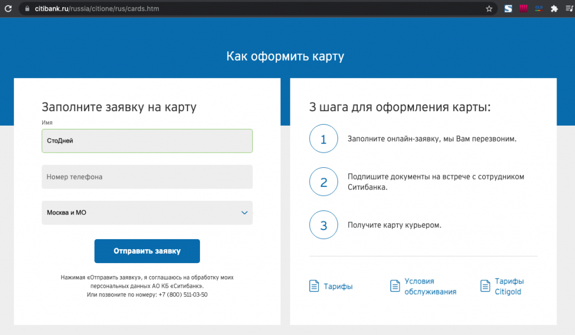Open the Тарифы Citigold link
The height and width of the screenshot is (335, 575).
[509, 286]
